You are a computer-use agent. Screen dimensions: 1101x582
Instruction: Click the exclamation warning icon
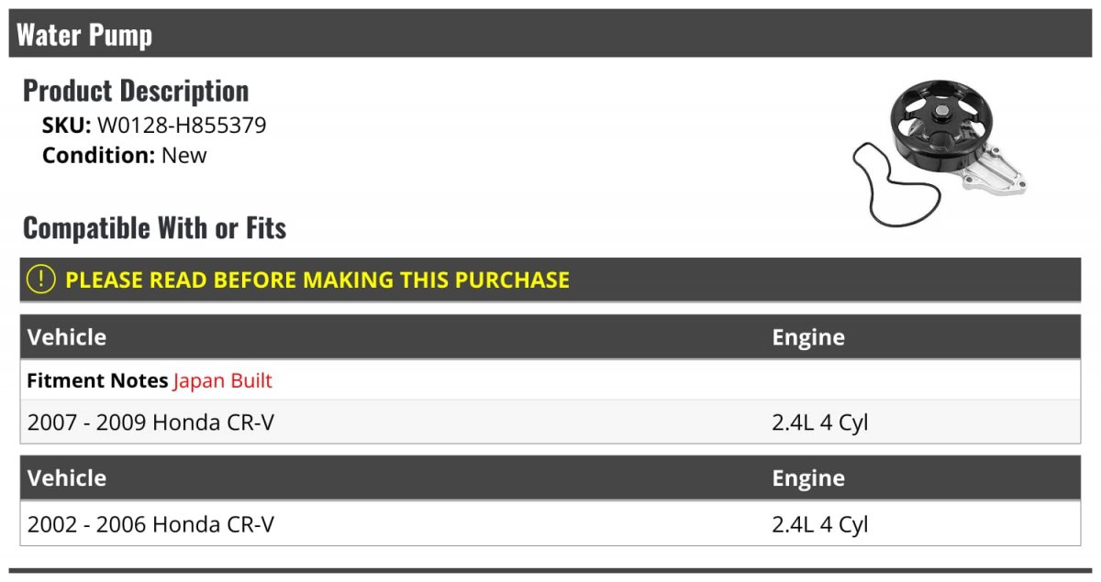tap(40, 280)
